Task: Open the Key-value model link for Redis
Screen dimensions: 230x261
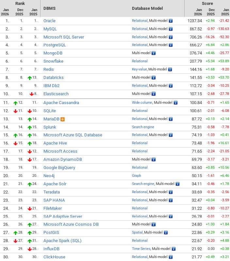Action: 140,69
